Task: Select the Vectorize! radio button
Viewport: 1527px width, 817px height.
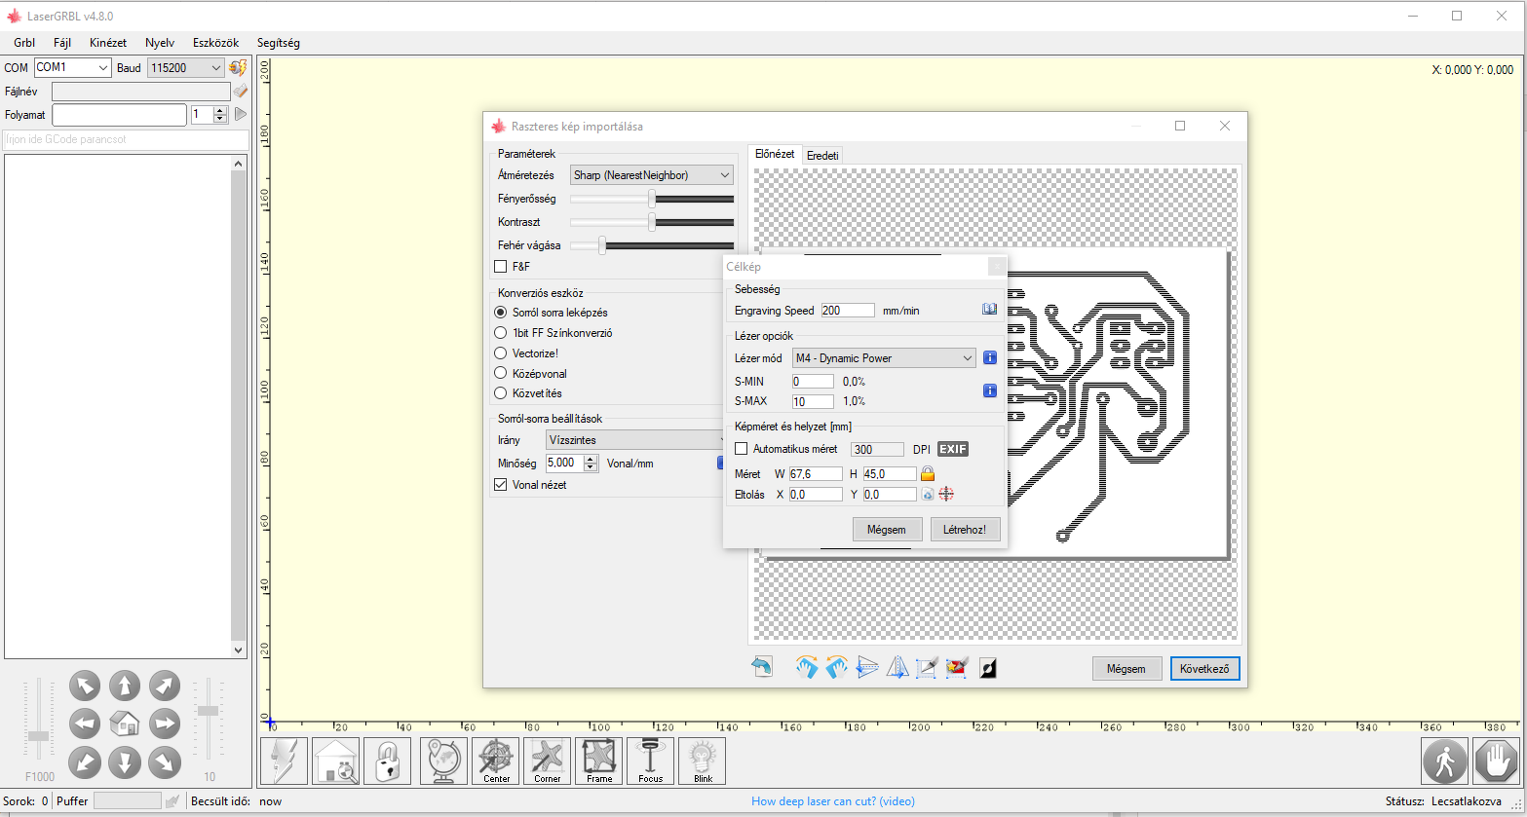Action: tap(501, 353)
